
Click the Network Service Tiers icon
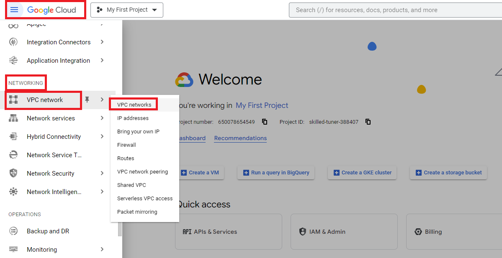[13, 155]
